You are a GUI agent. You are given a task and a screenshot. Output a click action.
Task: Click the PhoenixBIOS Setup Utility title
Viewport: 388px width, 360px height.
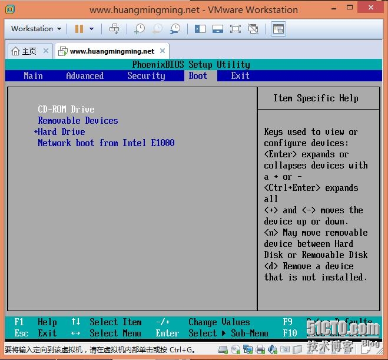[x=191, y=64]
